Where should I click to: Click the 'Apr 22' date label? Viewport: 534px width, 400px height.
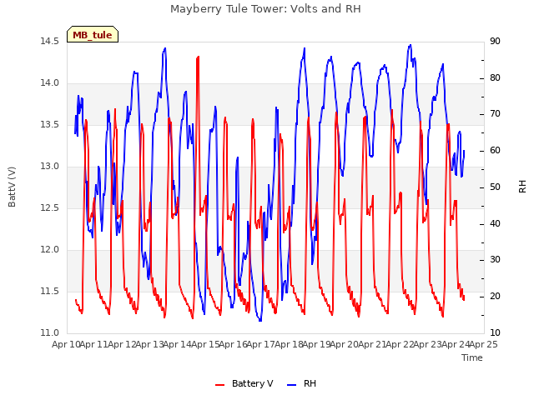point(400,344)
